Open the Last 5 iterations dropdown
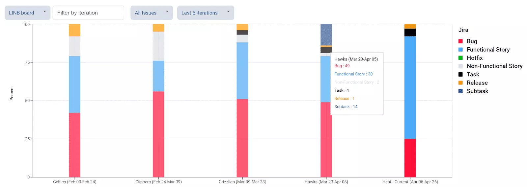 206,13
